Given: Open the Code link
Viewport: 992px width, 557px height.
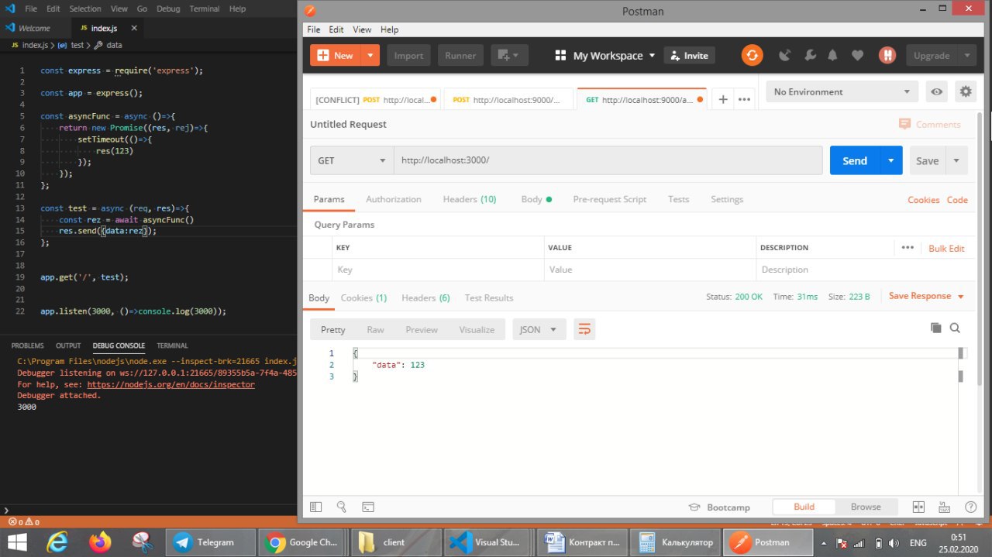Looking at the screenshot, I should pyautogui.click(x=957, y=199).
